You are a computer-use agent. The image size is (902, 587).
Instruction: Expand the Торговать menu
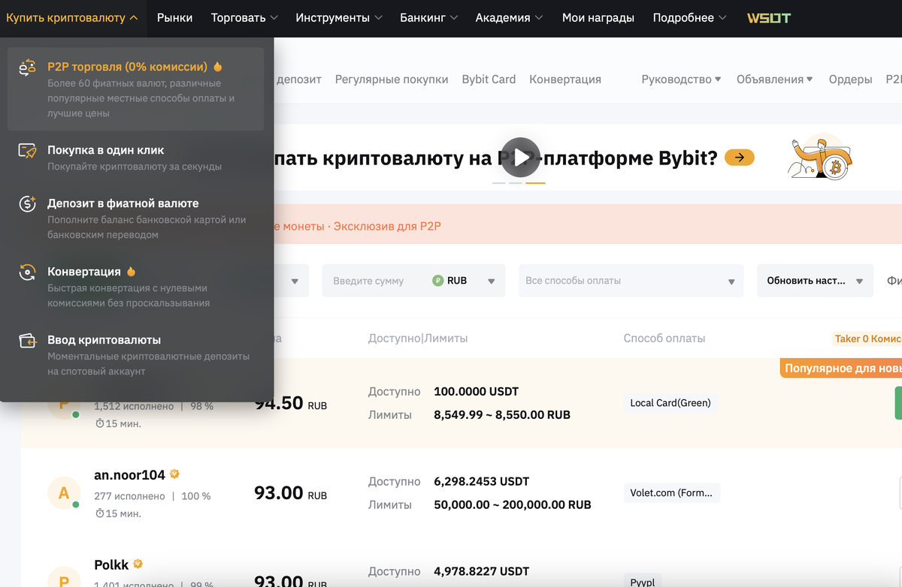tap(244, 17)
